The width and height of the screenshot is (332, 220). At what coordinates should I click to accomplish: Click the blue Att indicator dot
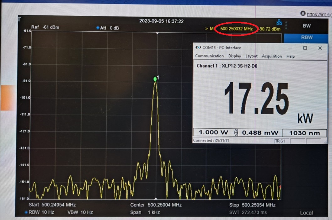pyautogui.click(x=98, y=28)
